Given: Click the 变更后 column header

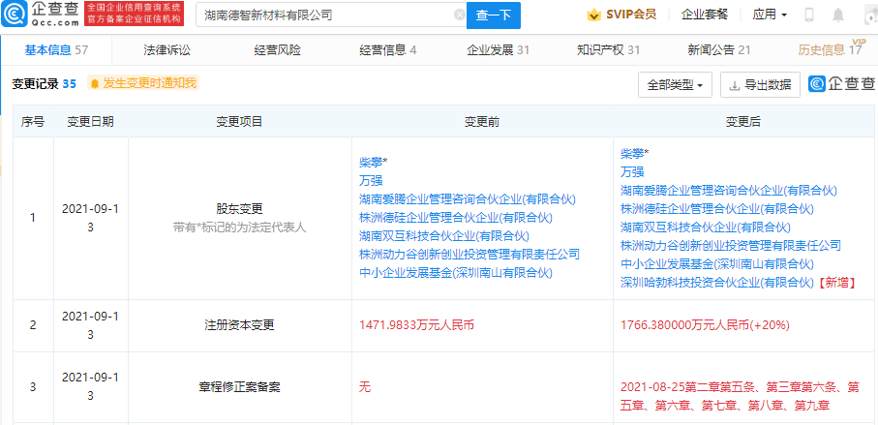Looking at the screenshot, I should tap(743, 122).
